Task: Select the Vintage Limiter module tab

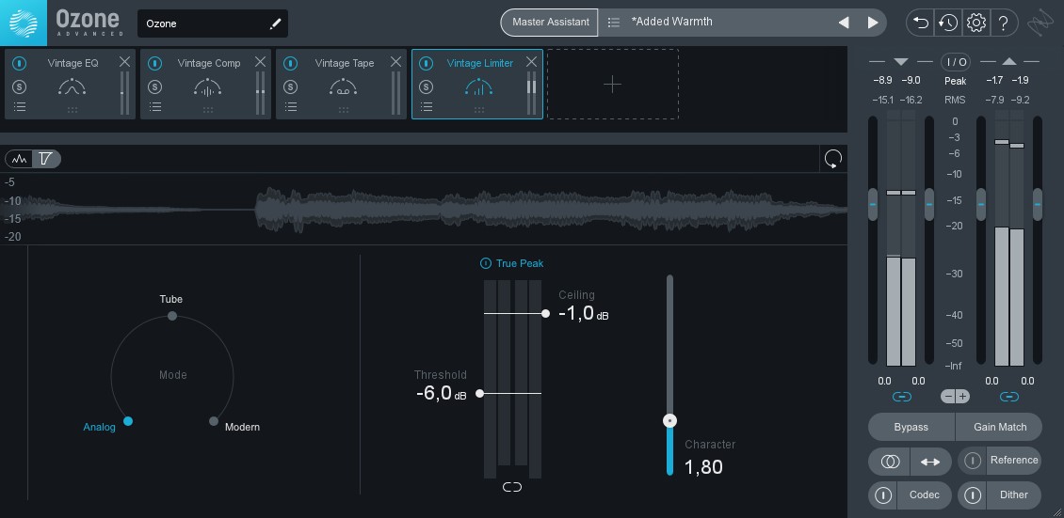Action: click(x=477, y=84)
